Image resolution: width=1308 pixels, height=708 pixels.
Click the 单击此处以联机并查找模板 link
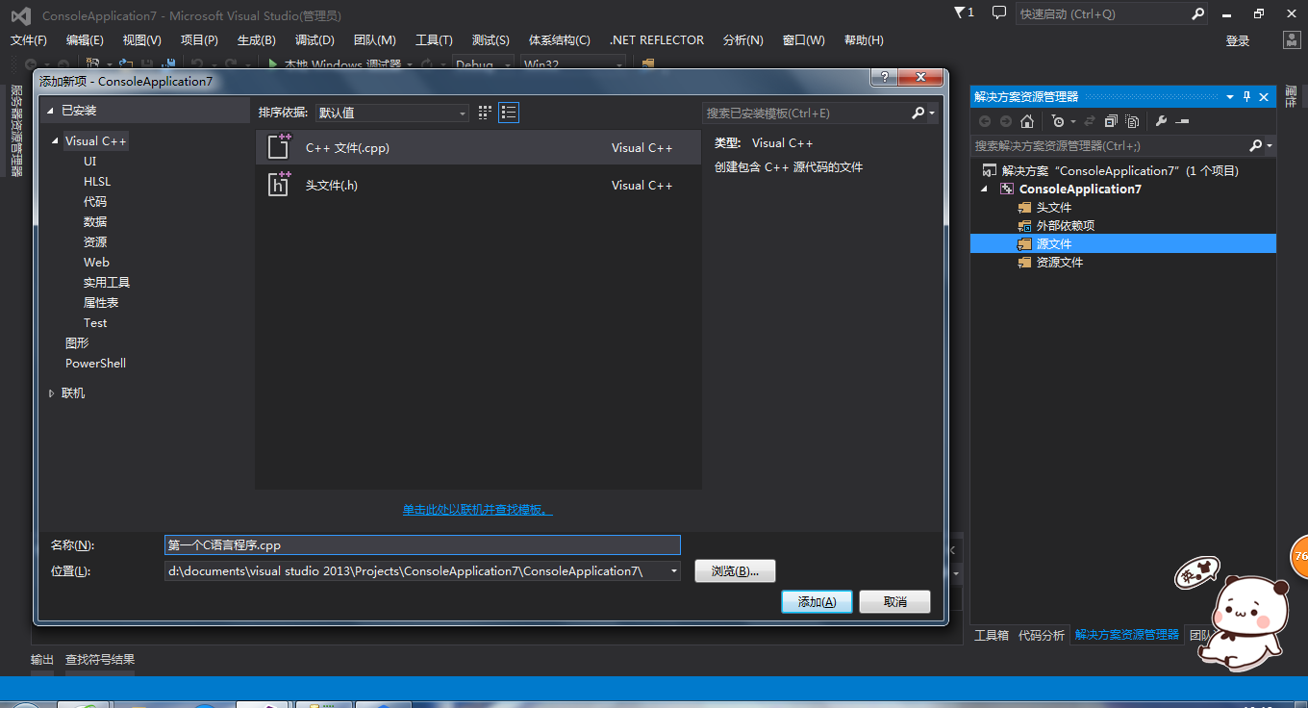[477, 509]
